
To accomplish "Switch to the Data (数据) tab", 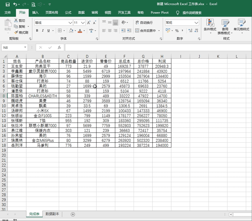I will pos(81,13).
